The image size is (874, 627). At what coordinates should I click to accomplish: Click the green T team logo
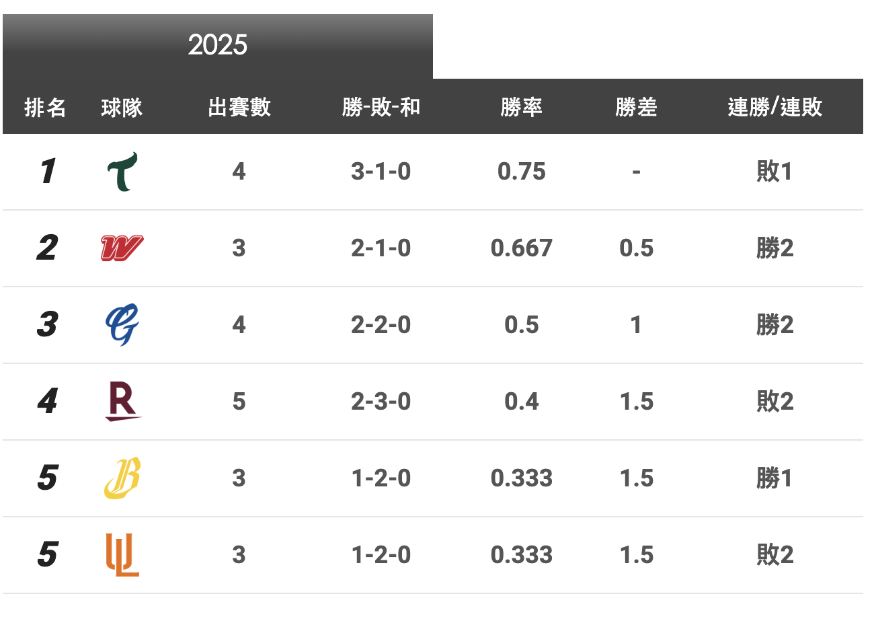(x=122, y=172)
